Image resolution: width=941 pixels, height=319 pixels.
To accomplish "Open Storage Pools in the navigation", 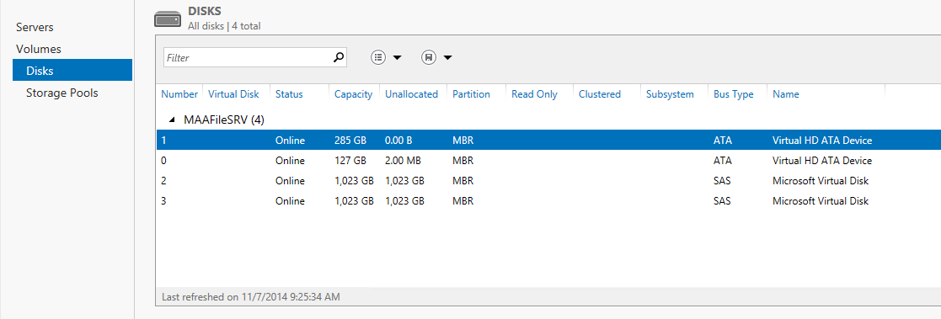I will click(x=61, y=93).
